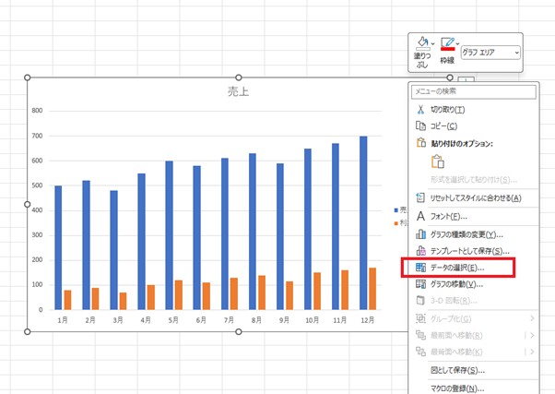This screenshot has height=394, width=555.
Task: Click the reset icon beside リセットしてスタイルに合わせる
Action: point(420,197)
